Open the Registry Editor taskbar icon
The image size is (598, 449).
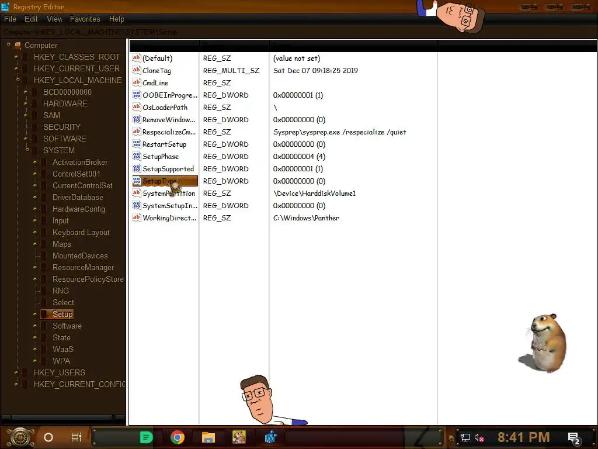click(271, 437)
